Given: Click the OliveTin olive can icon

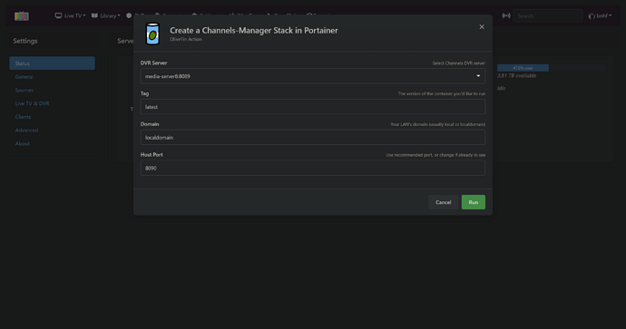Looking at the screenshot, I should click(153, 34).
